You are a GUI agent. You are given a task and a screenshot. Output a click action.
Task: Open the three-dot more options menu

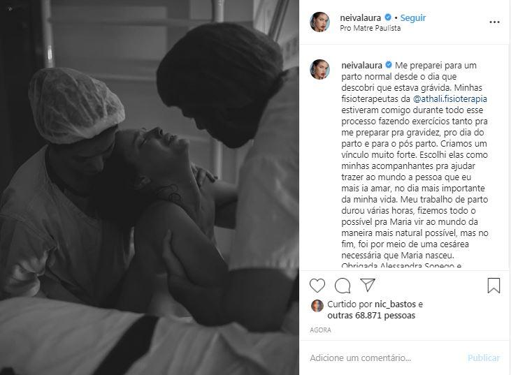tap(494, 22)
